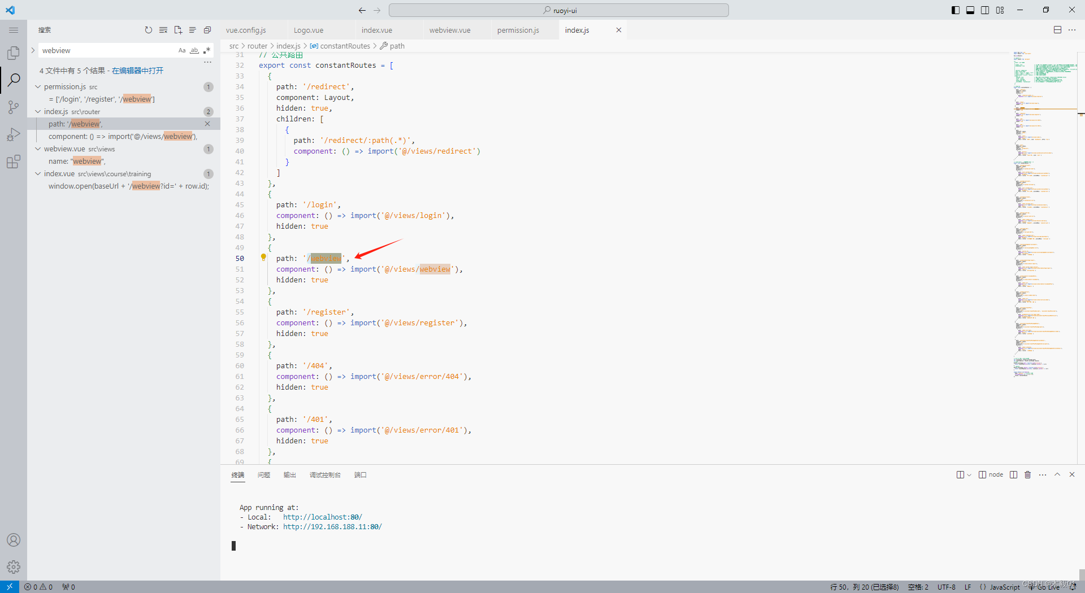Switch to the permission.js tab

[518, 30]
